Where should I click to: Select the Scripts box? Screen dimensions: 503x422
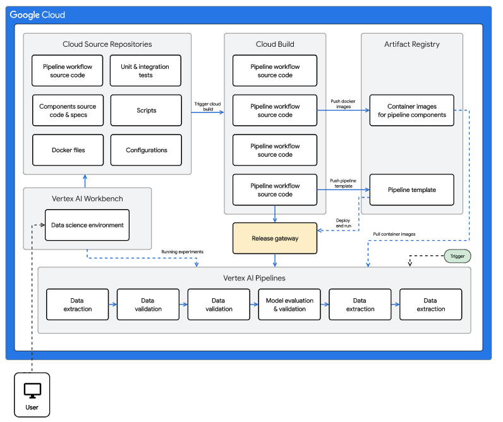tap(146, 111)
